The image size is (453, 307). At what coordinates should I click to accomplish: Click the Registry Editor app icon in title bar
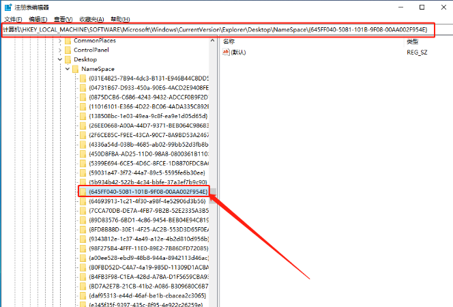point(8,8)
